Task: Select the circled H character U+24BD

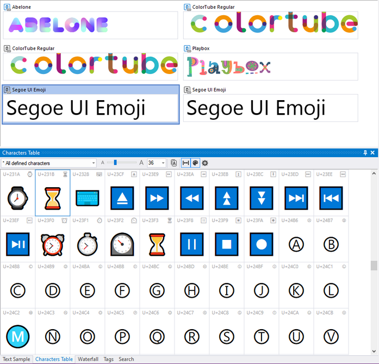Action: (192, 285)
